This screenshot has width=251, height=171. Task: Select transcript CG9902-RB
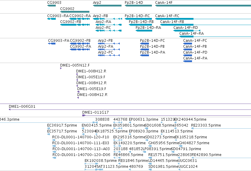tap(75, 25)
